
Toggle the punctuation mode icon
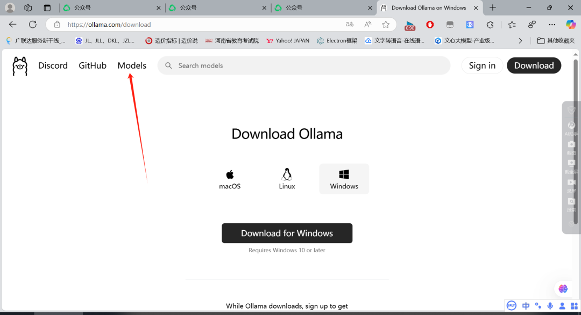pos(538,306)
